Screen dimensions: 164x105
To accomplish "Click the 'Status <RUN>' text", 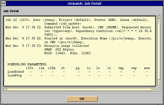I will pos(106,20).
